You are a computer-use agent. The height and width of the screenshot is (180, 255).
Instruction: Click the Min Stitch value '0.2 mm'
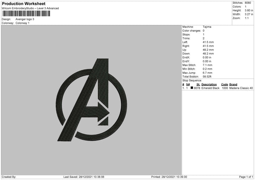pos(207,69)
